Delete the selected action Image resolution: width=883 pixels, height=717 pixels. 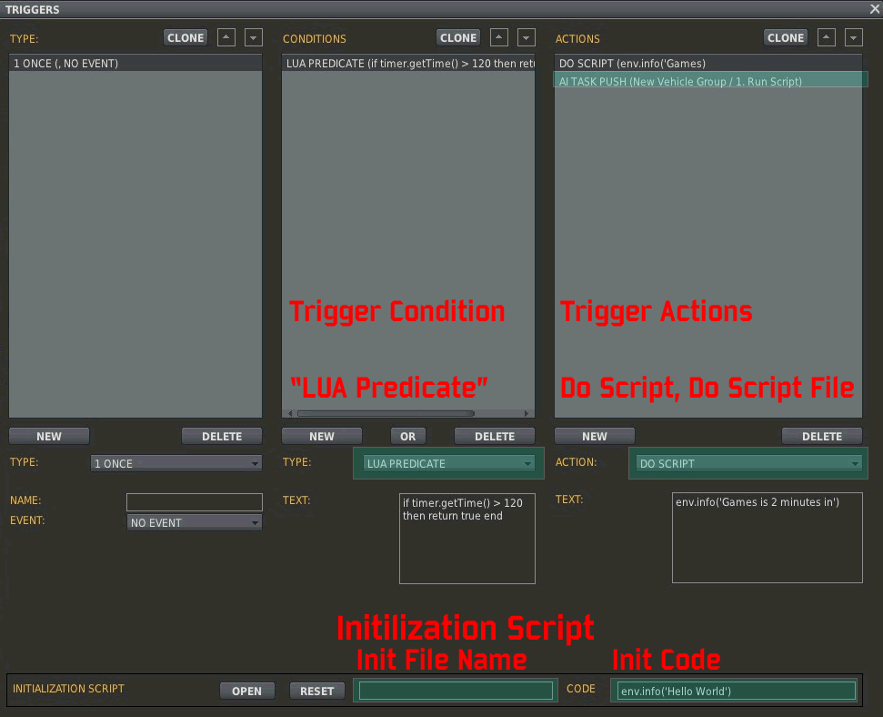pos(822,436)
